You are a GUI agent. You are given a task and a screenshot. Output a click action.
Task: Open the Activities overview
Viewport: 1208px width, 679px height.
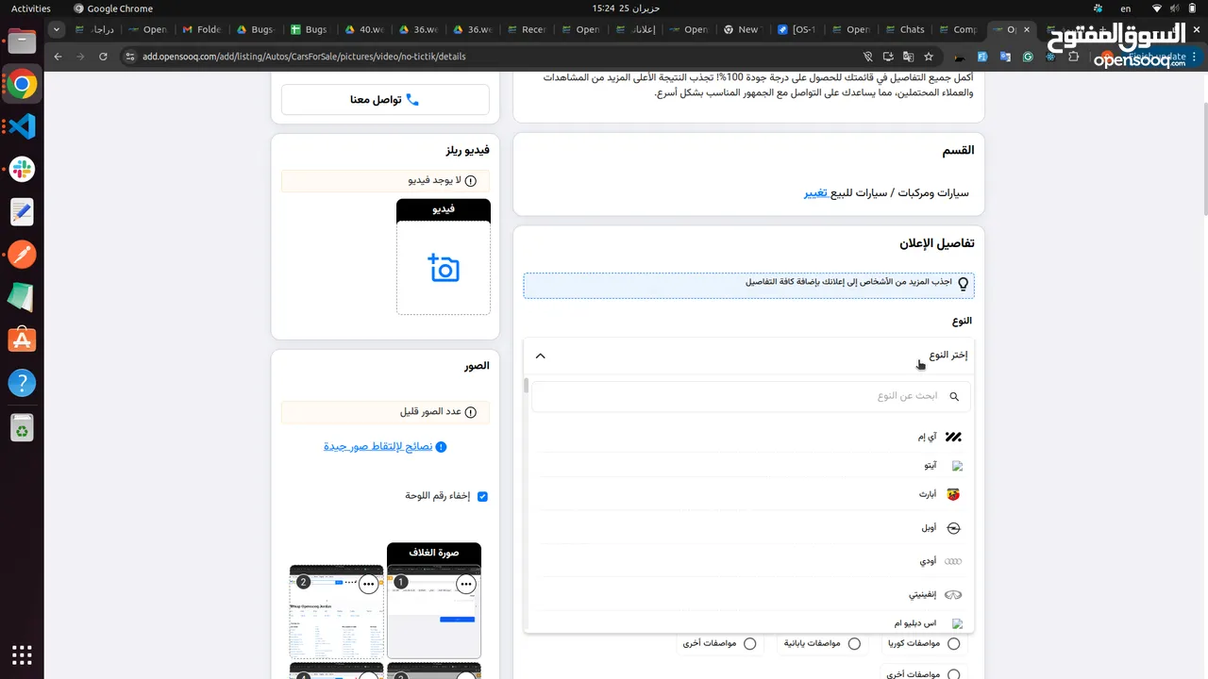coord(31,8)
